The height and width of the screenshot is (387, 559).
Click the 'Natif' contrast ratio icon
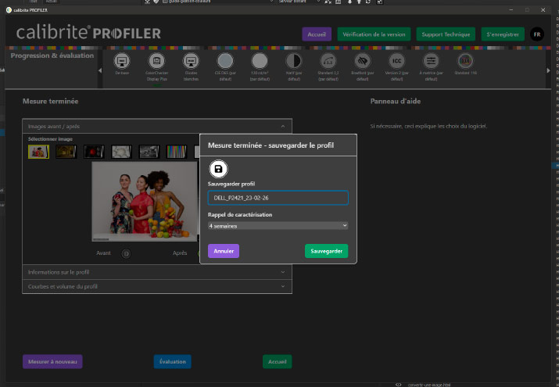click(294, 61)
